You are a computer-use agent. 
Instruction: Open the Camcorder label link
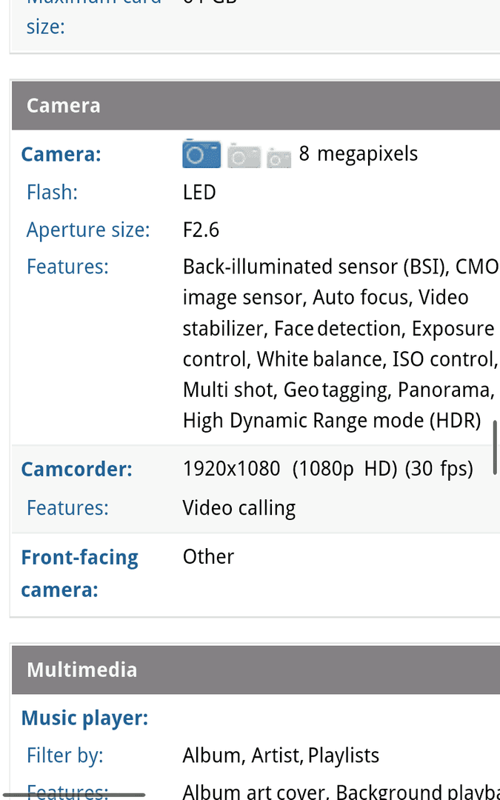[76, 470]
